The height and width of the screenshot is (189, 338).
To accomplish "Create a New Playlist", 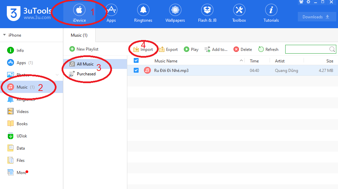I will coord(84,49).
